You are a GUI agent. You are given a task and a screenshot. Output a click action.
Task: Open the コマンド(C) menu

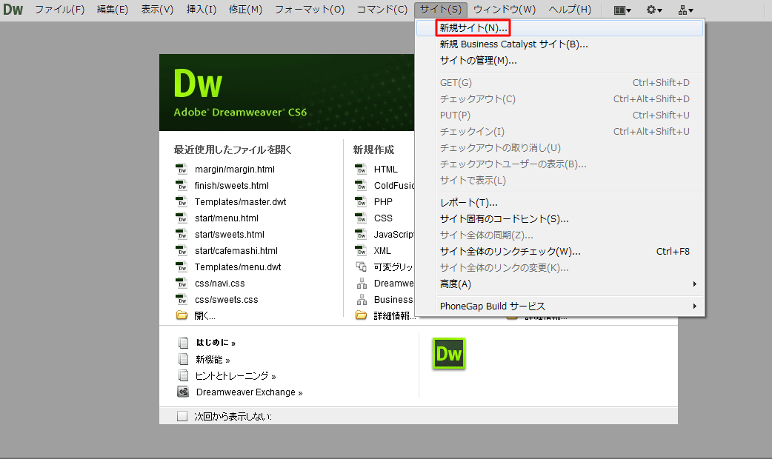coord(382,10)
